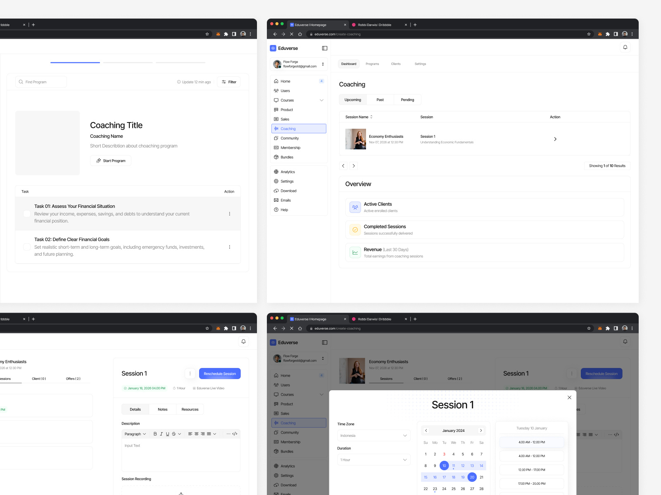Open the Duration dropdown showing 1 Hour
The width and height of the screenshot is (661, 495).
374,460
